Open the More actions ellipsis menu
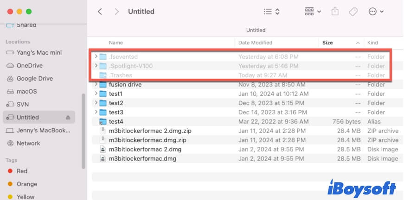Viewport: 404px width, 200px height. click(376, 12)
